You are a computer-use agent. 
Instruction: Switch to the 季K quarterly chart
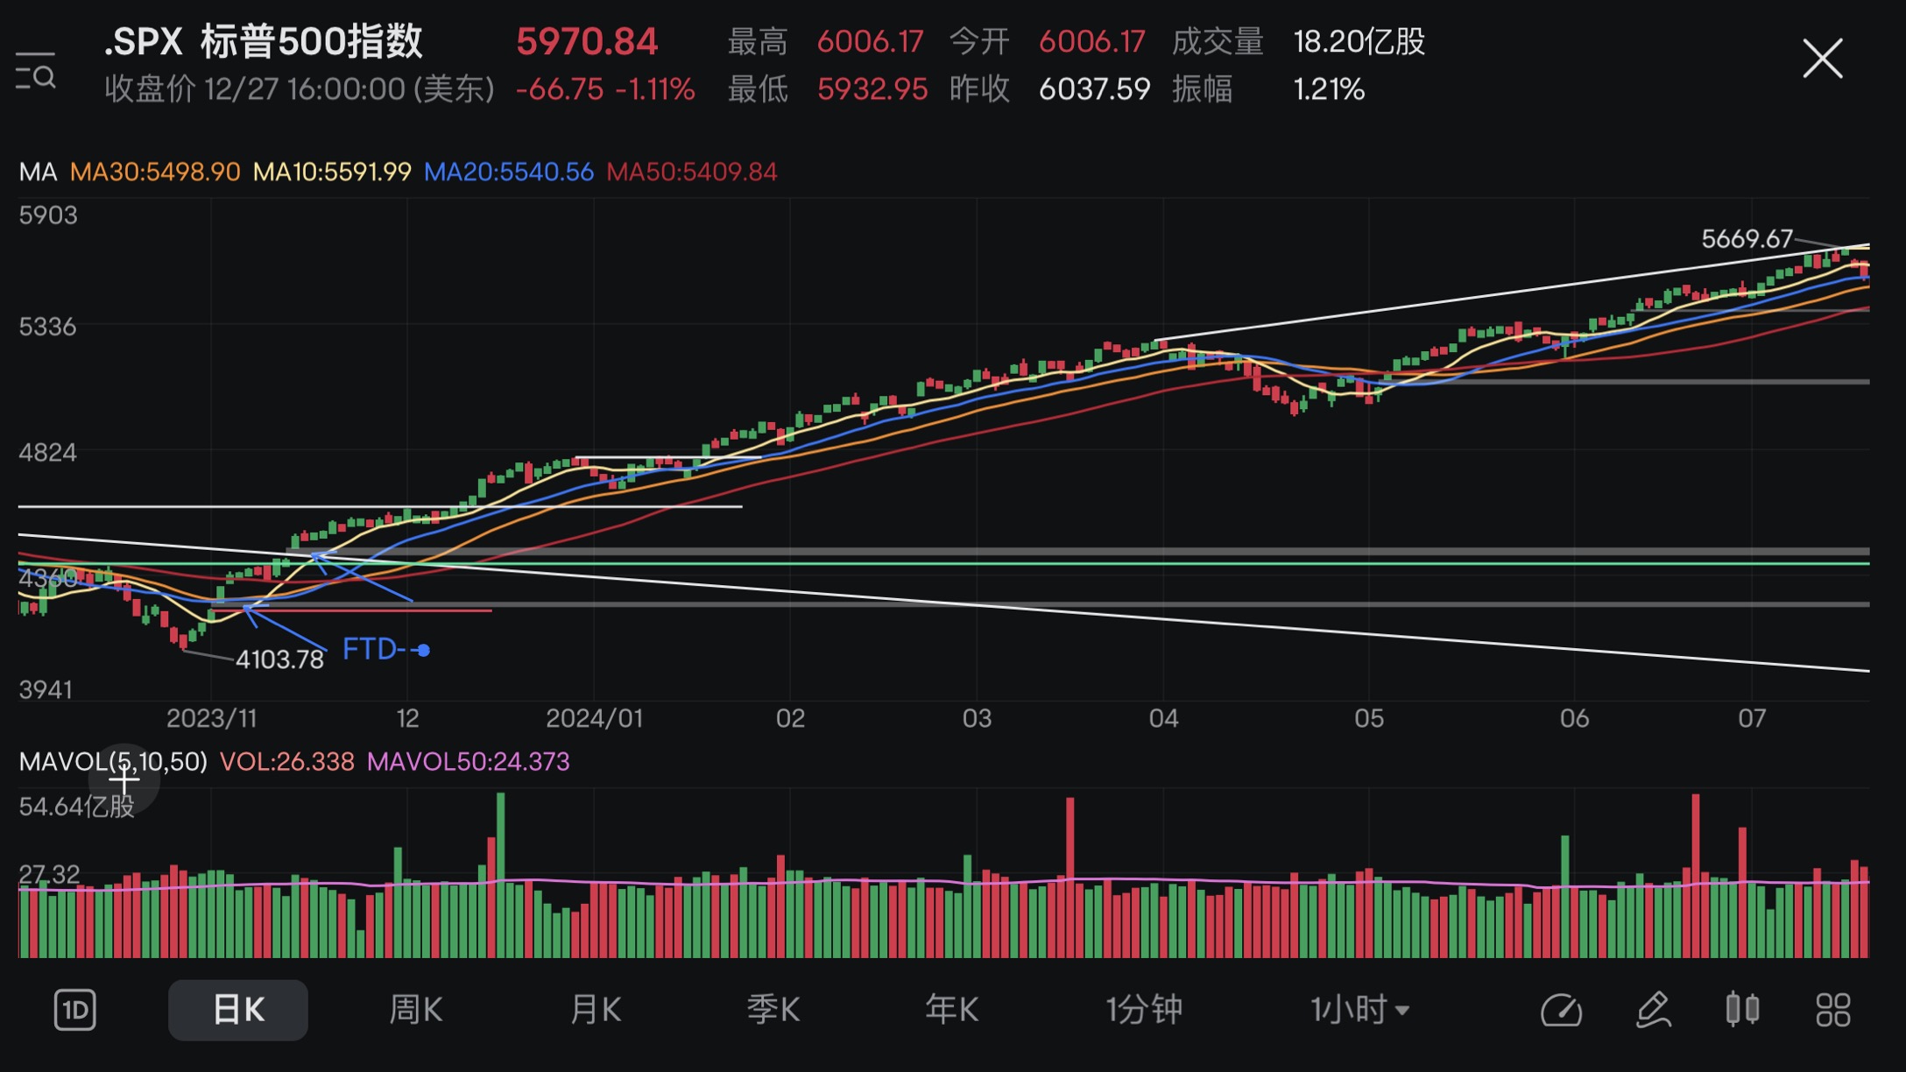[773, 1010]
